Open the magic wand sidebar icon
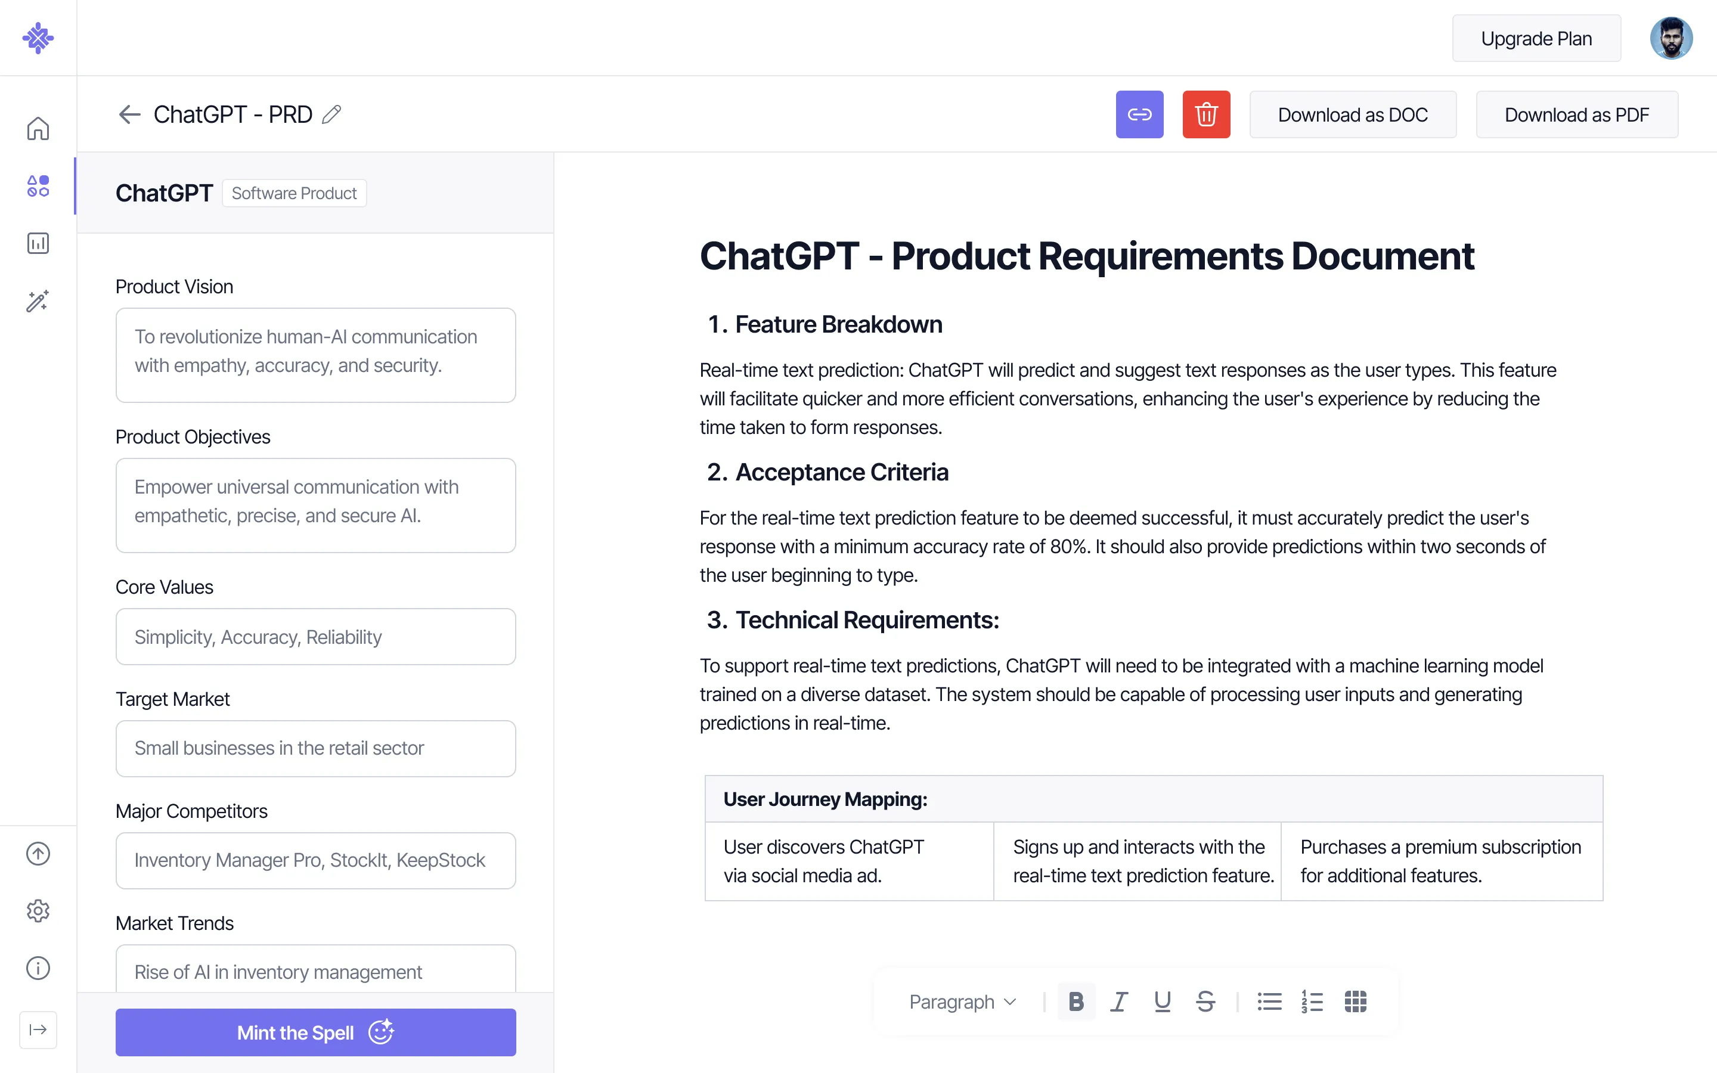The image size is (1717, 1073). click(38, 301)
